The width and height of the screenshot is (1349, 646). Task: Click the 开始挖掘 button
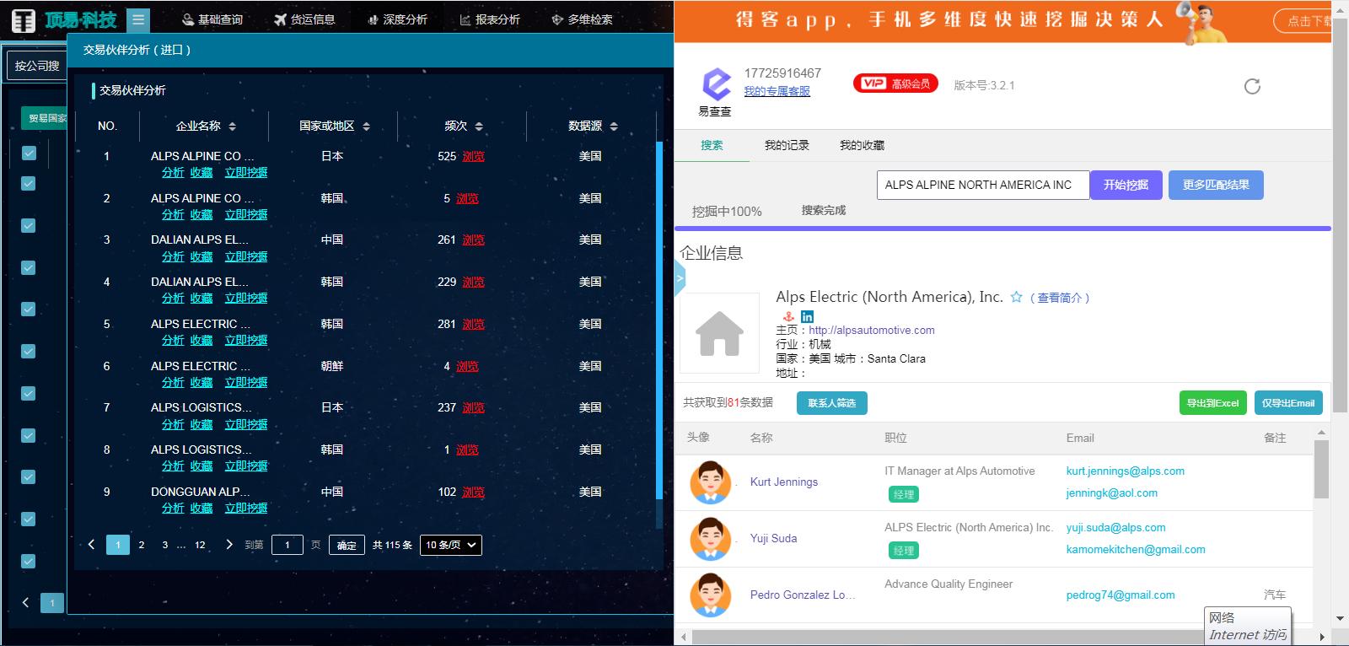[1126, 185]
